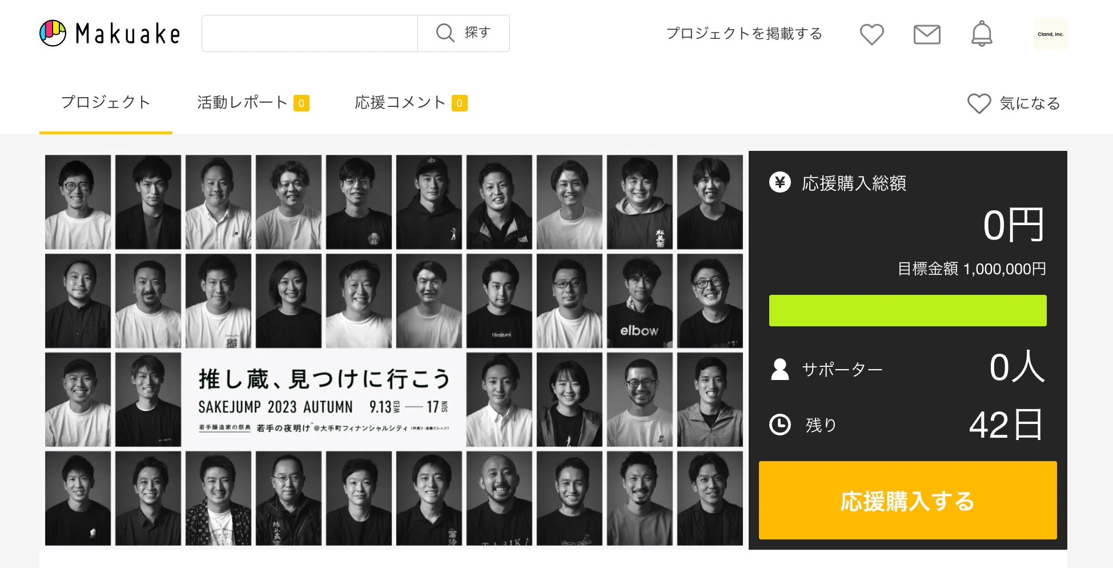Click the search magnifier icon

coord(445,33)
